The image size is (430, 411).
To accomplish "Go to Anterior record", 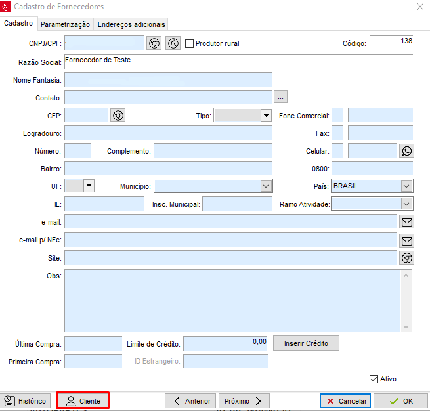I will [190, 401].
